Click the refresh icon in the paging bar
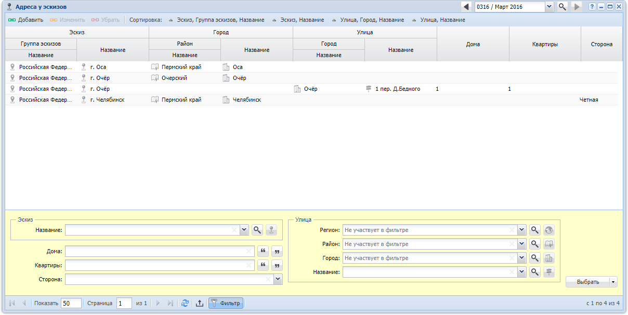The width and height of the screenshot is (628, 315). 185,303
